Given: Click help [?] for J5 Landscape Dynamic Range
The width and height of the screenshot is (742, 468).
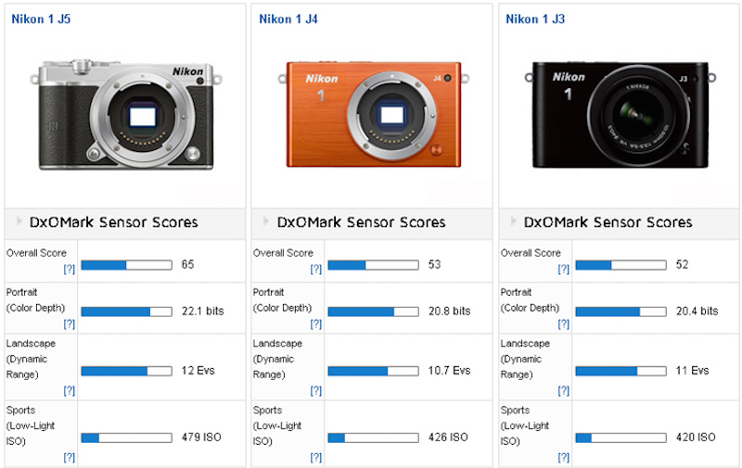Looking at the screenshot, I should (69, 388).
